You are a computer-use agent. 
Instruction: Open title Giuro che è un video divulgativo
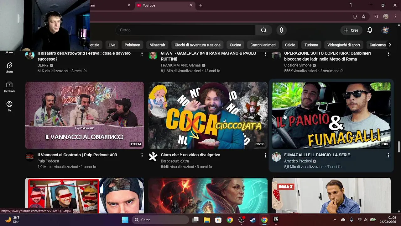190,155
